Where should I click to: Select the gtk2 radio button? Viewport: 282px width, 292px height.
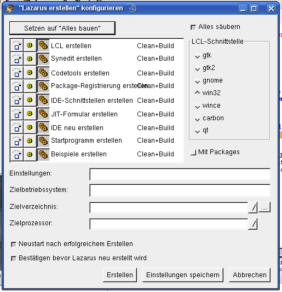tap(197, 68)
